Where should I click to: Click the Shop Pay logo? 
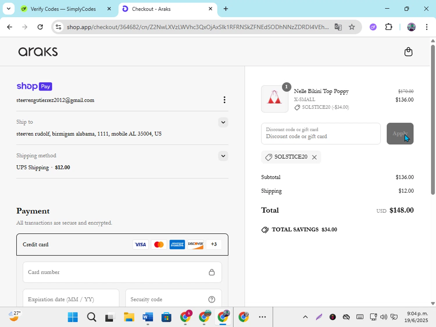[34, 86]
